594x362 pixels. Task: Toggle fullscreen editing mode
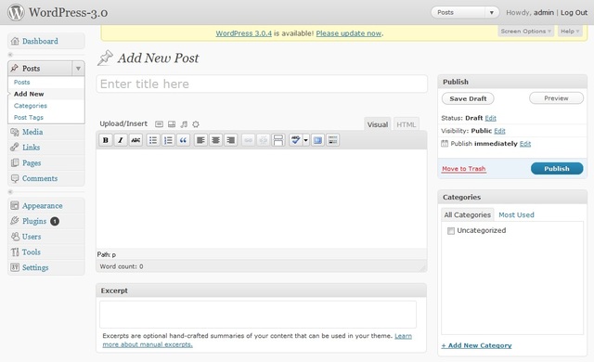click(317, 140)
